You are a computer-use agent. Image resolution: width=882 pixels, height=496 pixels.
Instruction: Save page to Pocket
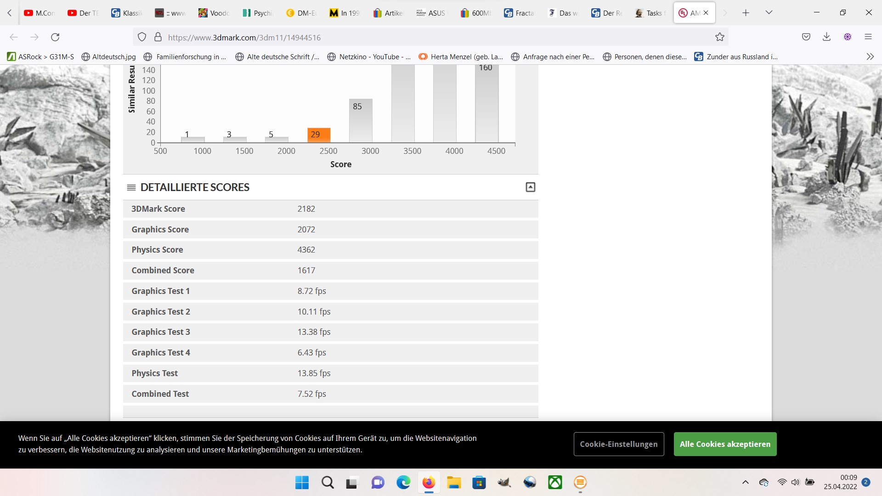806,37
